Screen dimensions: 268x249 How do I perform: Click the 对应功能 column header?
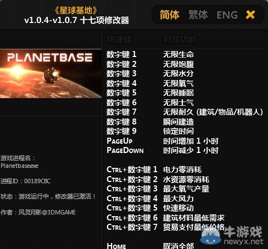pos(180,39)
